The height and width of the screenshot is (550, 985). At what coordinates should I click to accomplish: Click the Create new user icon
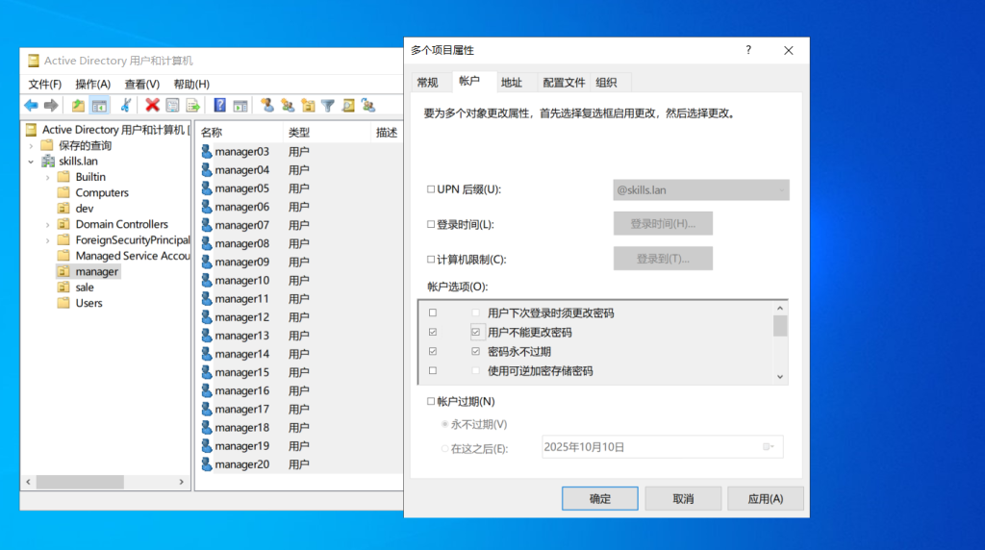point(267,106)
